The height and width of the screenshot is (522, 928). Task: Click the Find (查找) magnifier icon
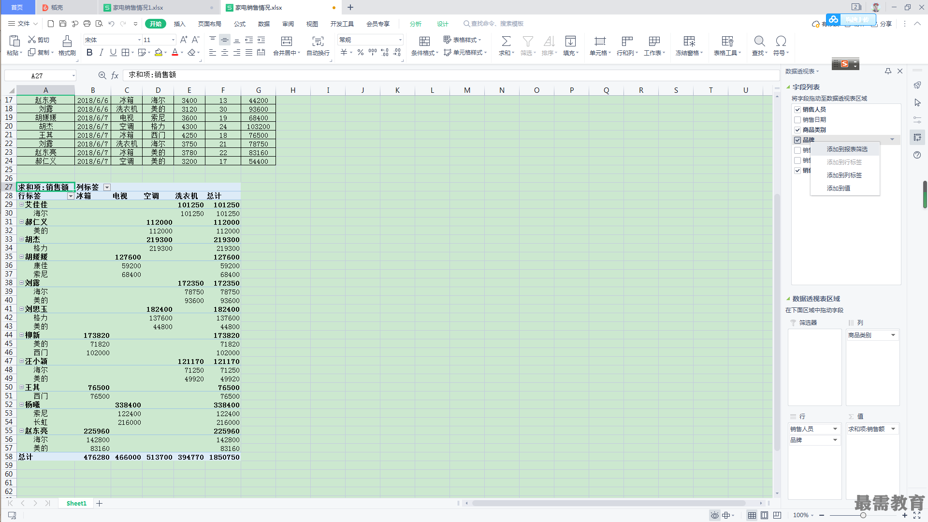(759, 41)
